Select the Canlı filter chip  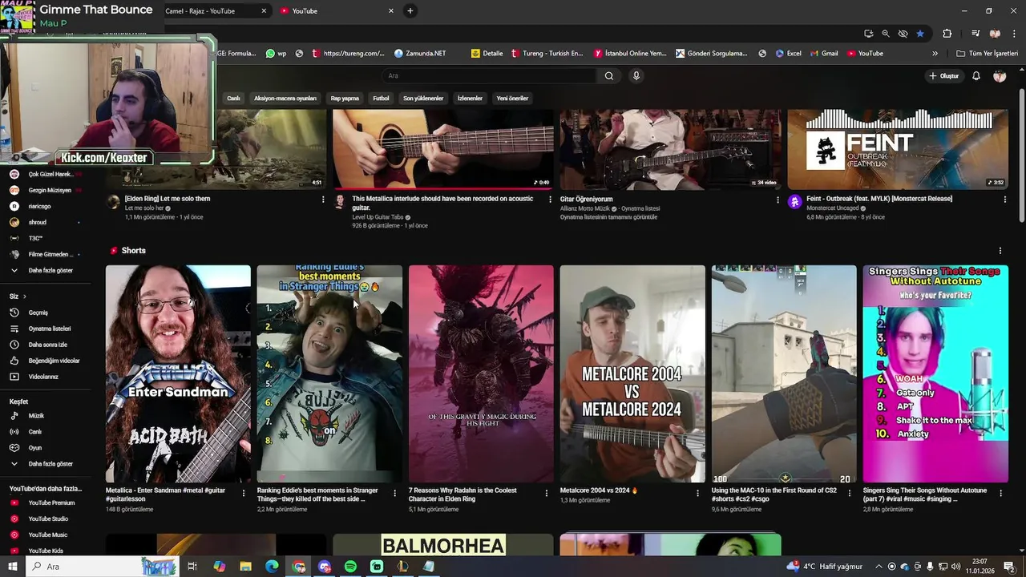[233, 99]
